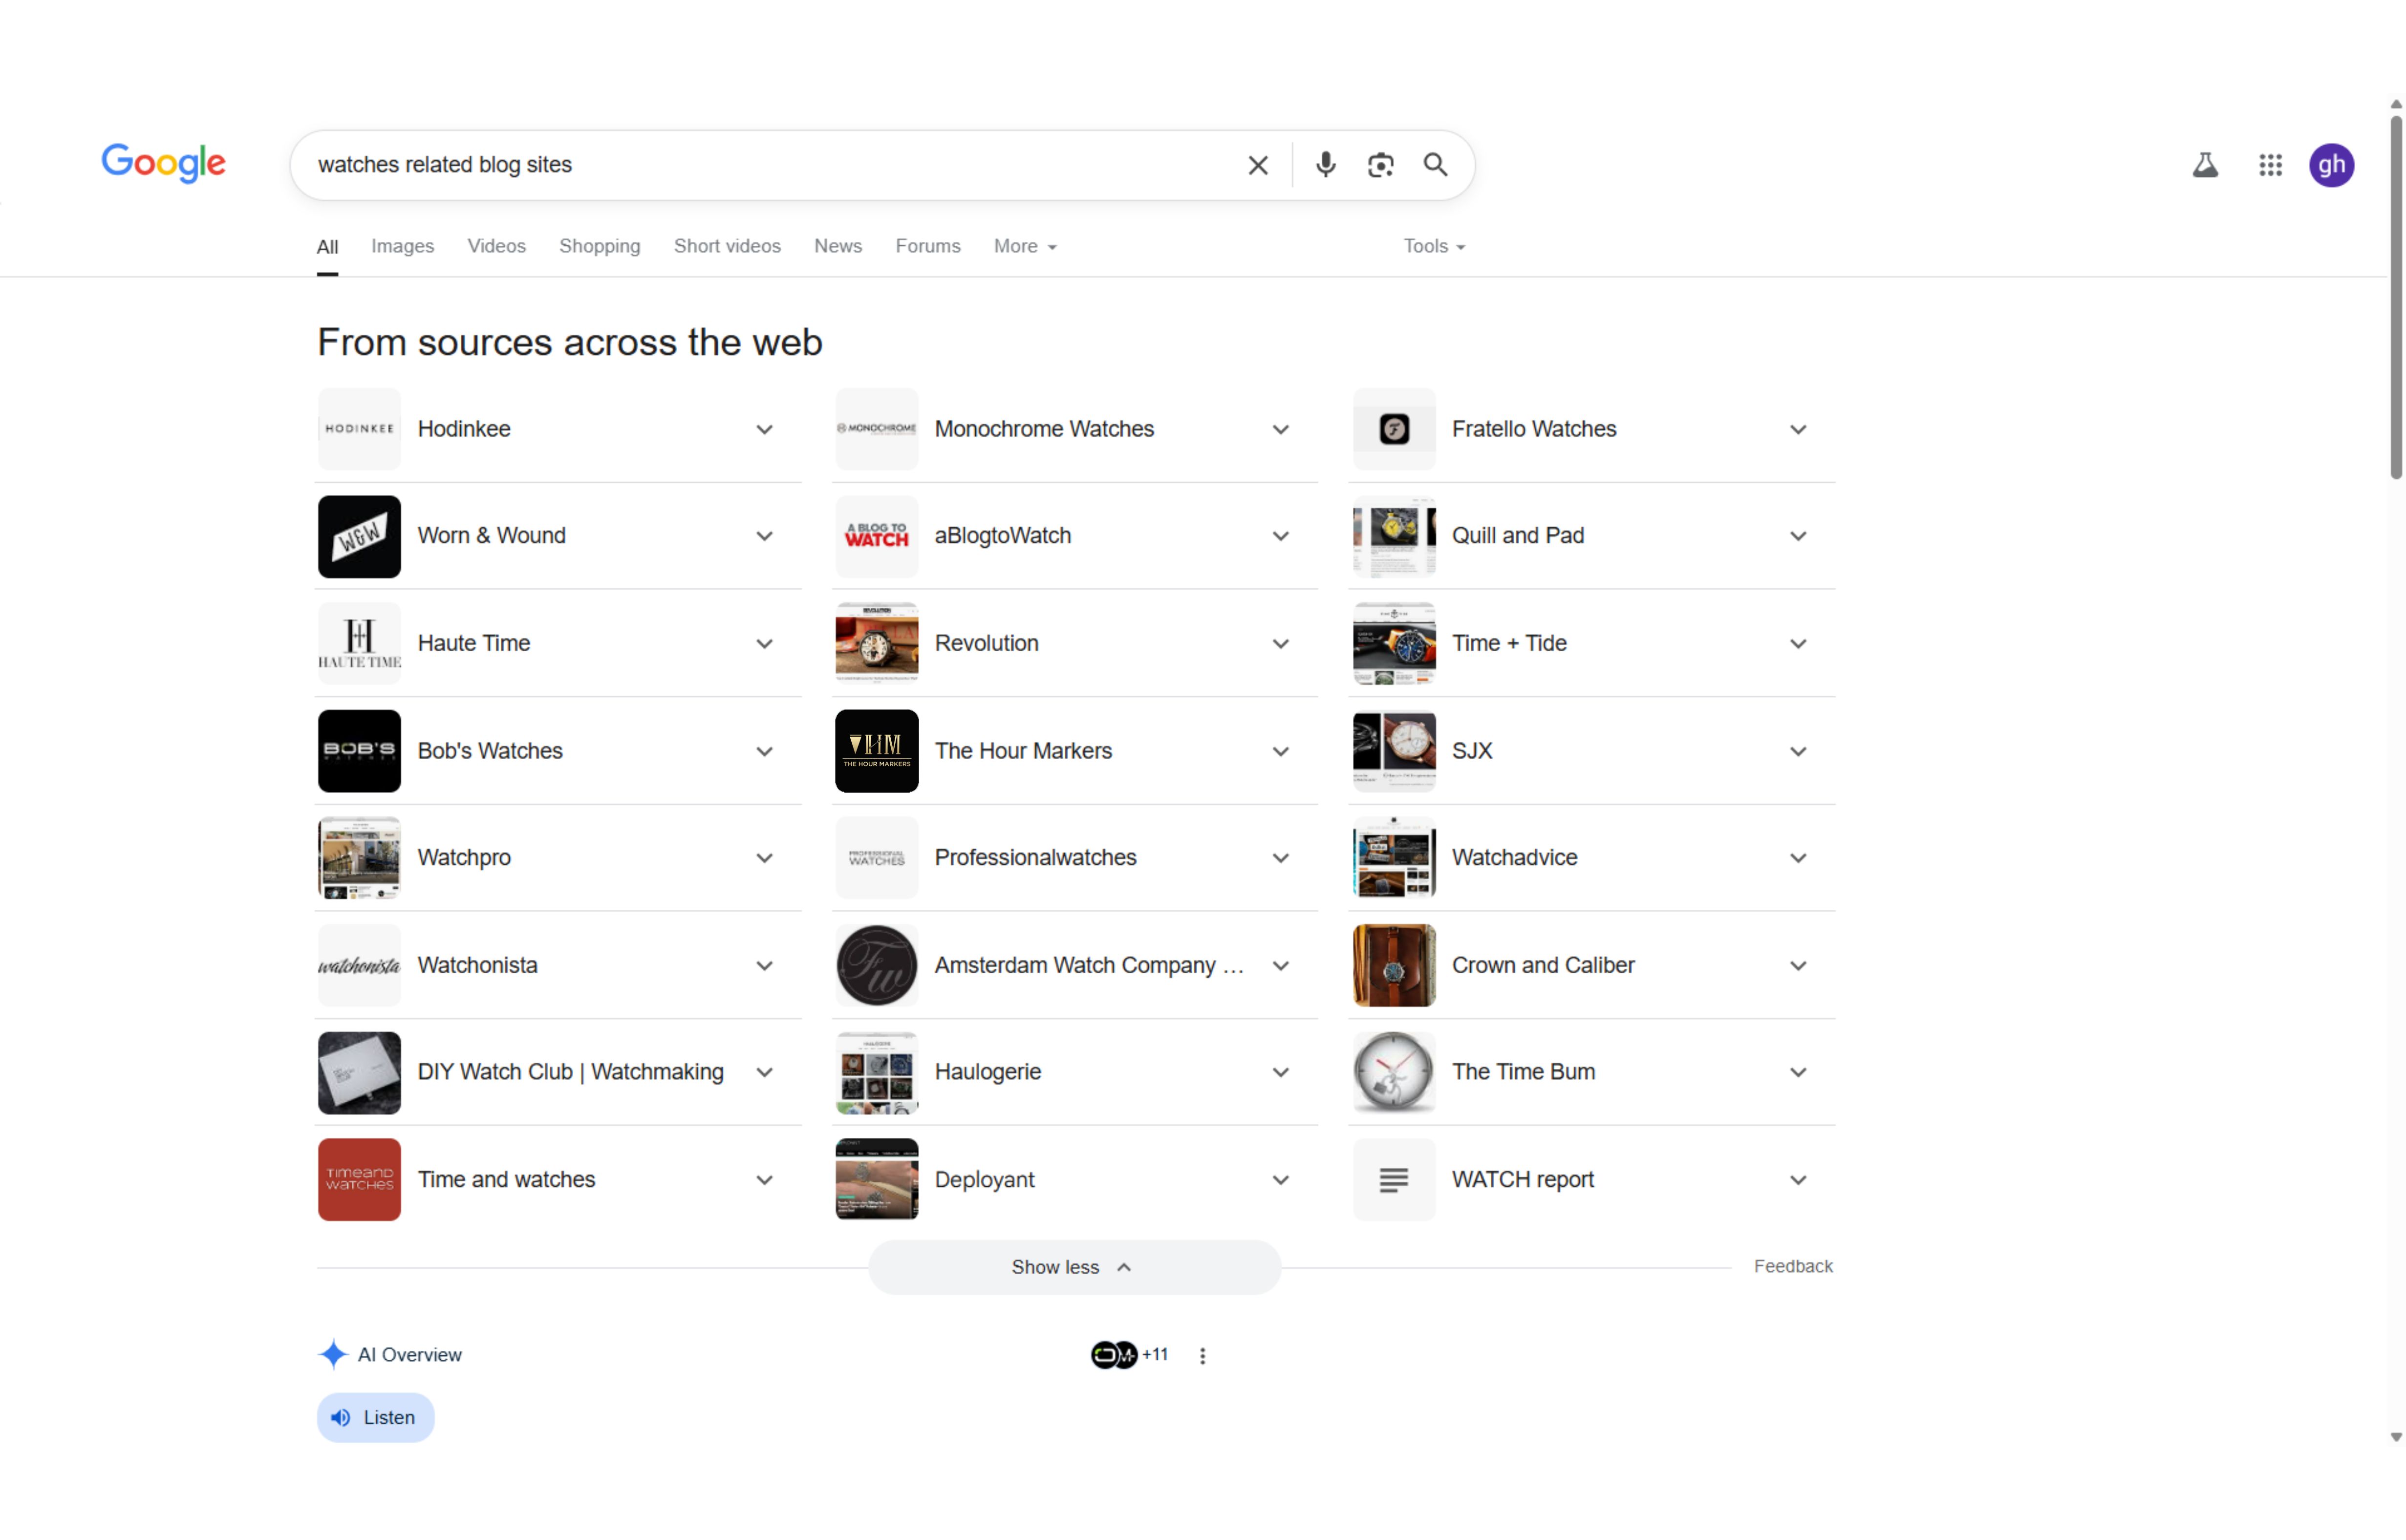Click The Time Bum clock thumbnail
2406x1540 pixels.
[1393, 1072]
